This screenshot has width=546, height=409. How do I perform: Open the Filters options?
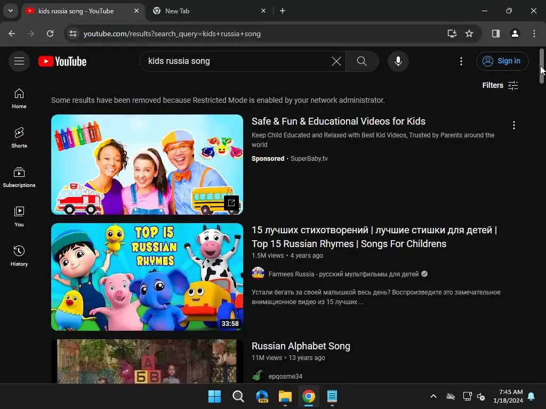[500, 85]
